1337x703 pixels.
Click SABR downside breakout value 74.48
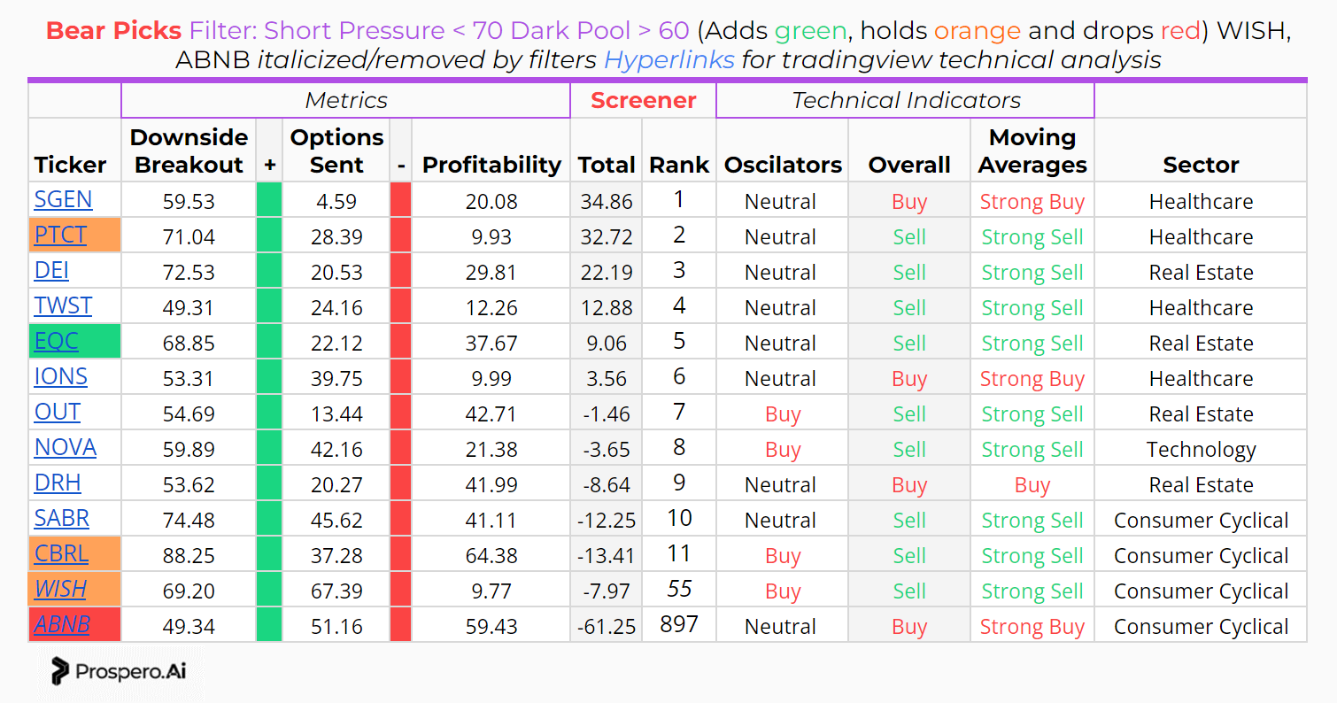pyautogui.click(x=189, y=520)
